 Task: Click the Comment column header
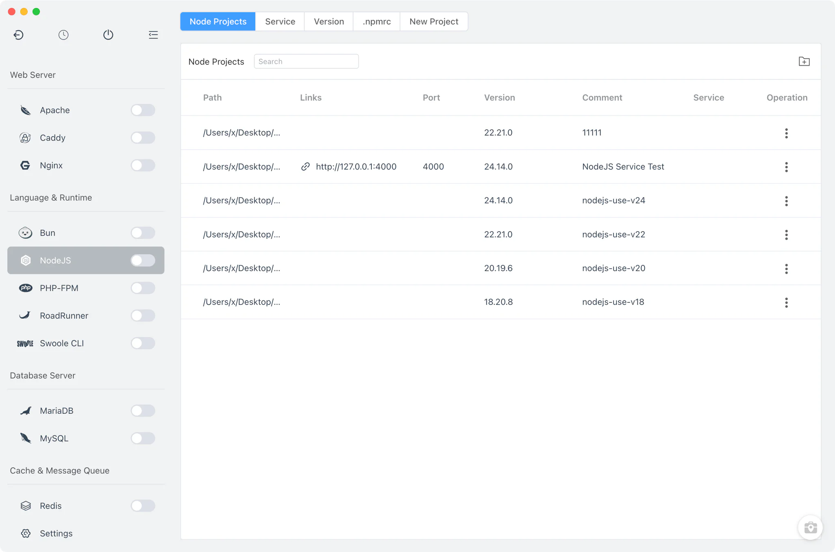click(x=602, y=98)
